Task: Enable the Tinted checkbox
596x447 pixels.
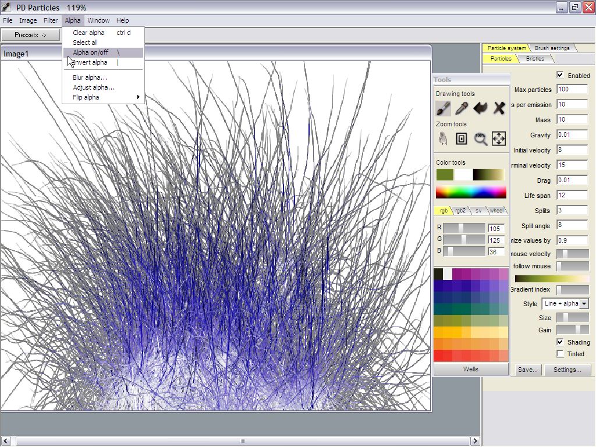Action: pyautogui.click(x=560, y=354)
